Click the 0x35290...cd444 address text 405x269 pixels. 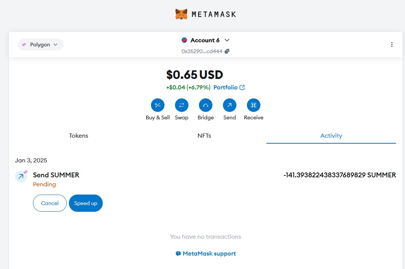[x=202, y=51]
